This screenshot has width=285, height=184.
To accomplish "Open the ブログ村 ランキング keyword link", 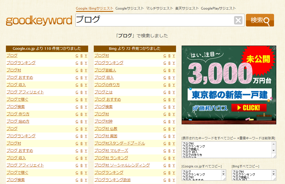I will [x=111, y=158].
